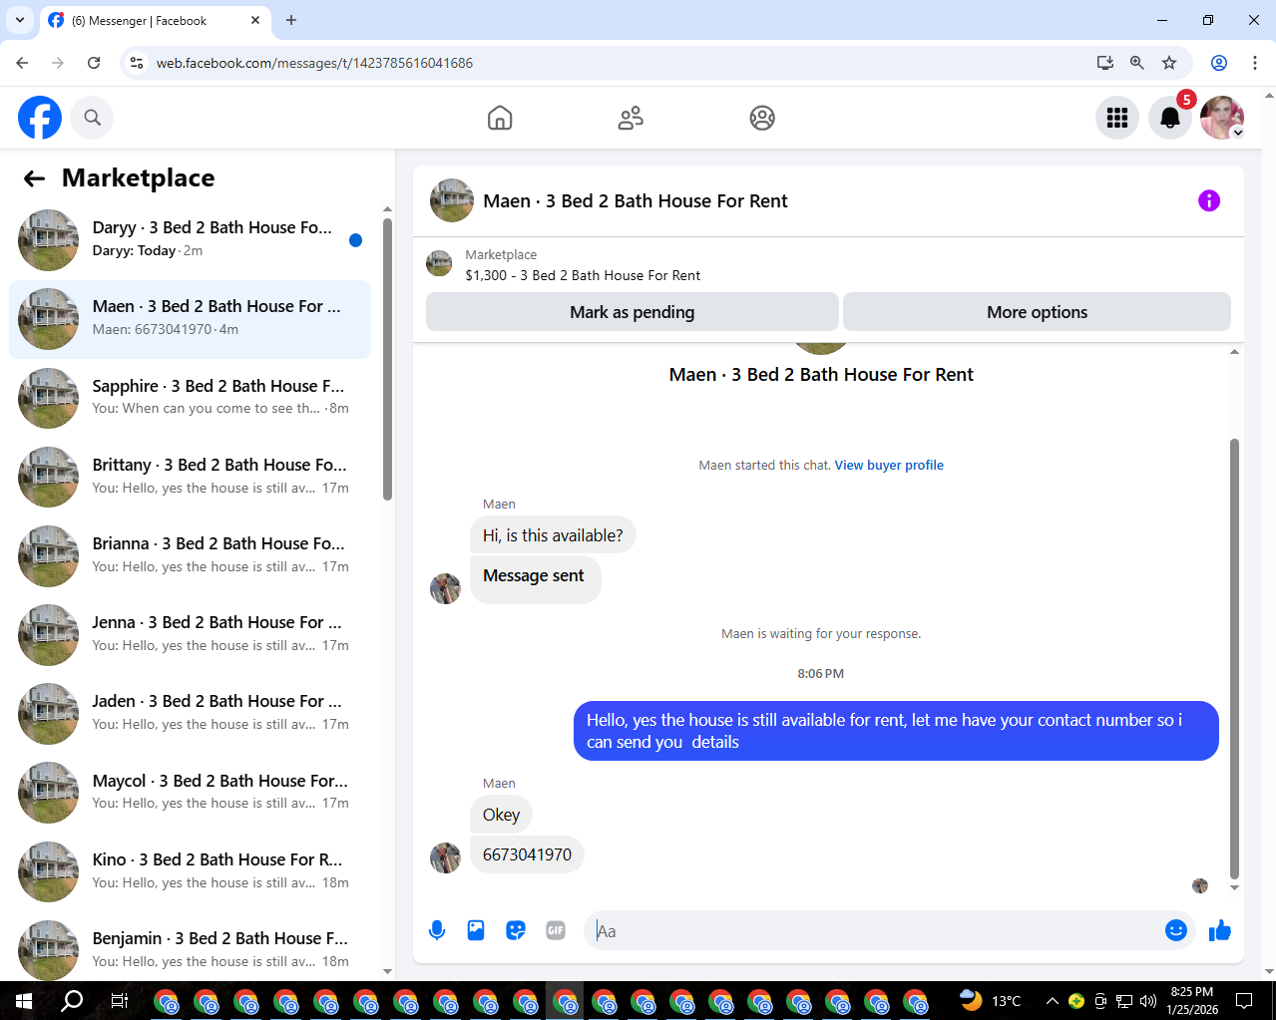1276x1020 pixels.
Task: Click the blue 'Hello, yes the house' reply
Action: point(896,731)
